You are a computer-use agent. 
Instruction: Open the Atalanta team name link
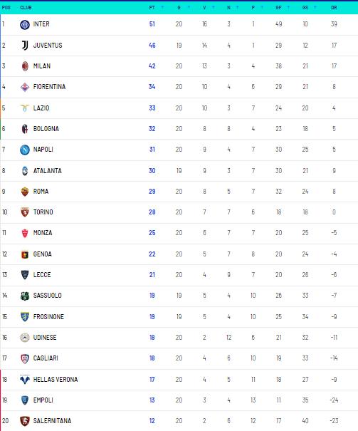pyautogui.click(x=48, y=171)
